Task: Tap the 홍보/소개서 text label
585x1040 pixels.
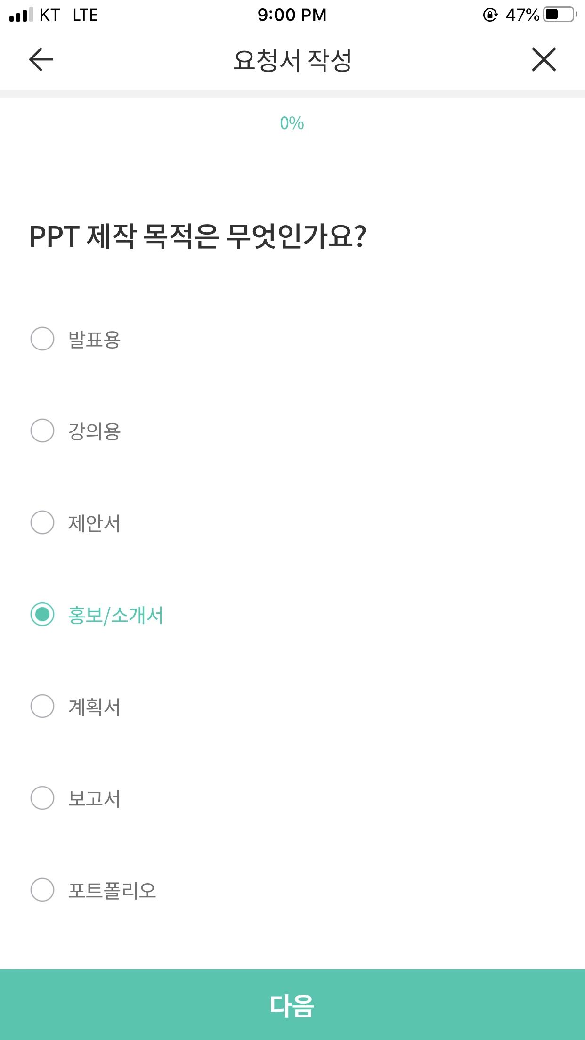Action: tap(116, 615)
